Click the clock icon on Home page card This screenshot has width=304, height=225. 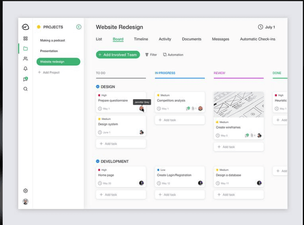[x=100, y=183]
